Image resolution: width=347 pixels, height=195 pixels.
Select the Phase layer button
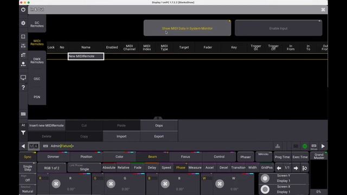click(x=181, y=167)
